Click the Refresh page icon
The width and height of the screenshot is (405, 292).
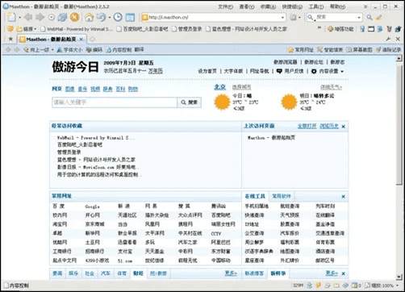pos(62,18)
